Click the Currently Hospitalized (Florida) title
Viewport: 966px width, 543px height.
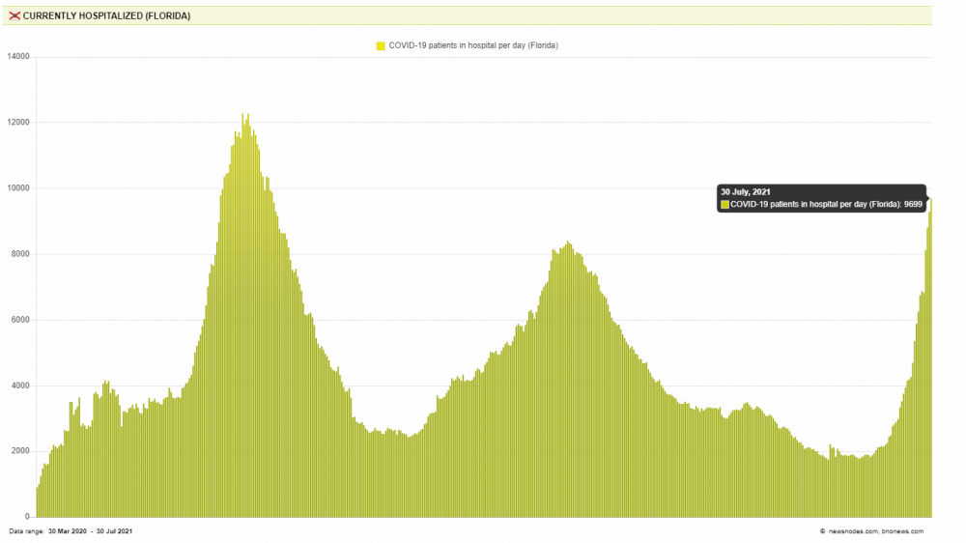click(x=106, y=16)
